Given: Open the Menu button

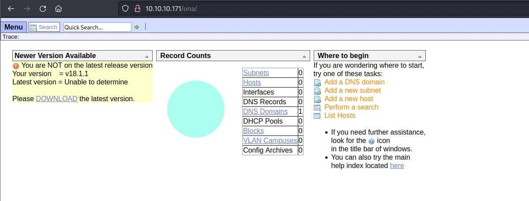Looking at the screenshot, I should 14,27.
